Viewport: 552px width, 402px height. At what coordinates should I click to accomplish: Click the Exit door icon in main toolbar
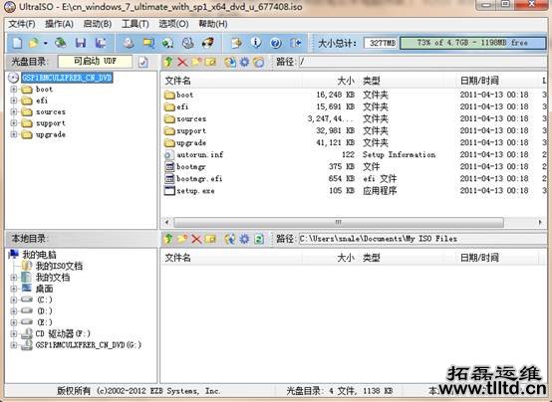(x=295, y=43)
